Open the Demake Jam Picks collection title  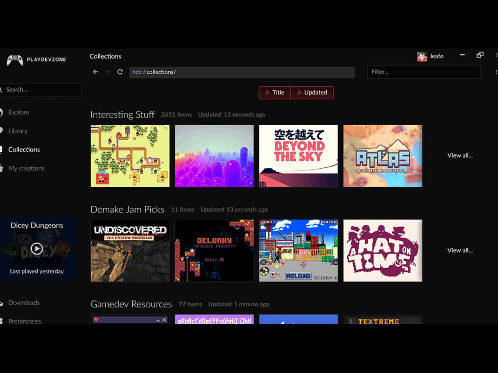tap(127, 209)
